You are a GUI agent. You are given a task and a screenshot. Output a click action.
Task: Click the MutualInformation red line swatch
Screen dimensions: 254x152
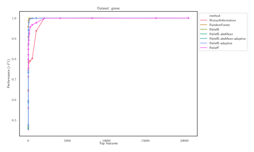pos(204,20)
